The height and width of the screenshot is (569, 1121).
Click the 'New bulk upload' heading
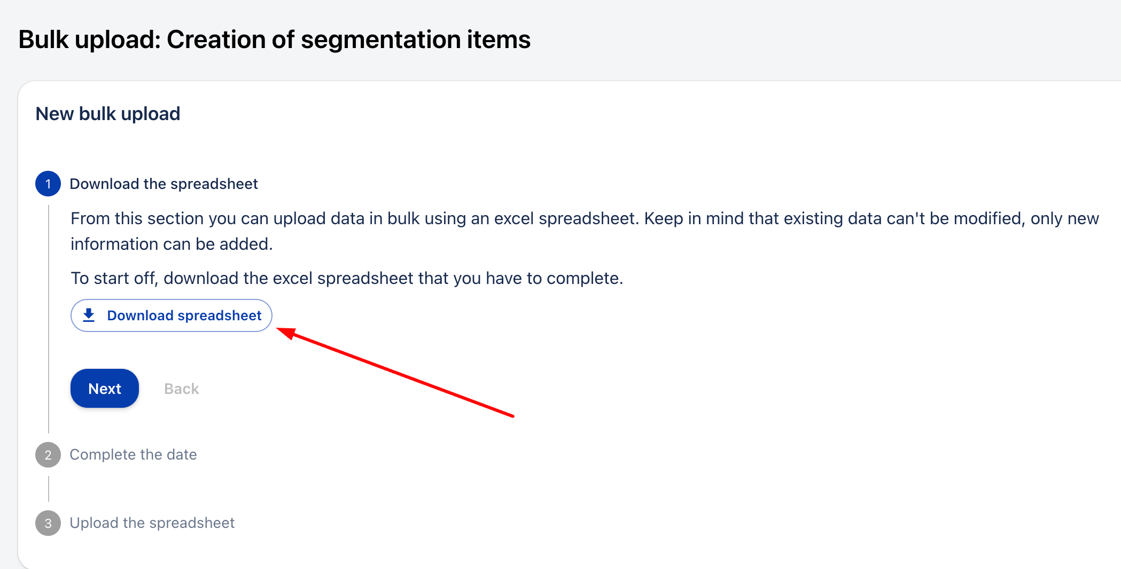pos(107,114)
